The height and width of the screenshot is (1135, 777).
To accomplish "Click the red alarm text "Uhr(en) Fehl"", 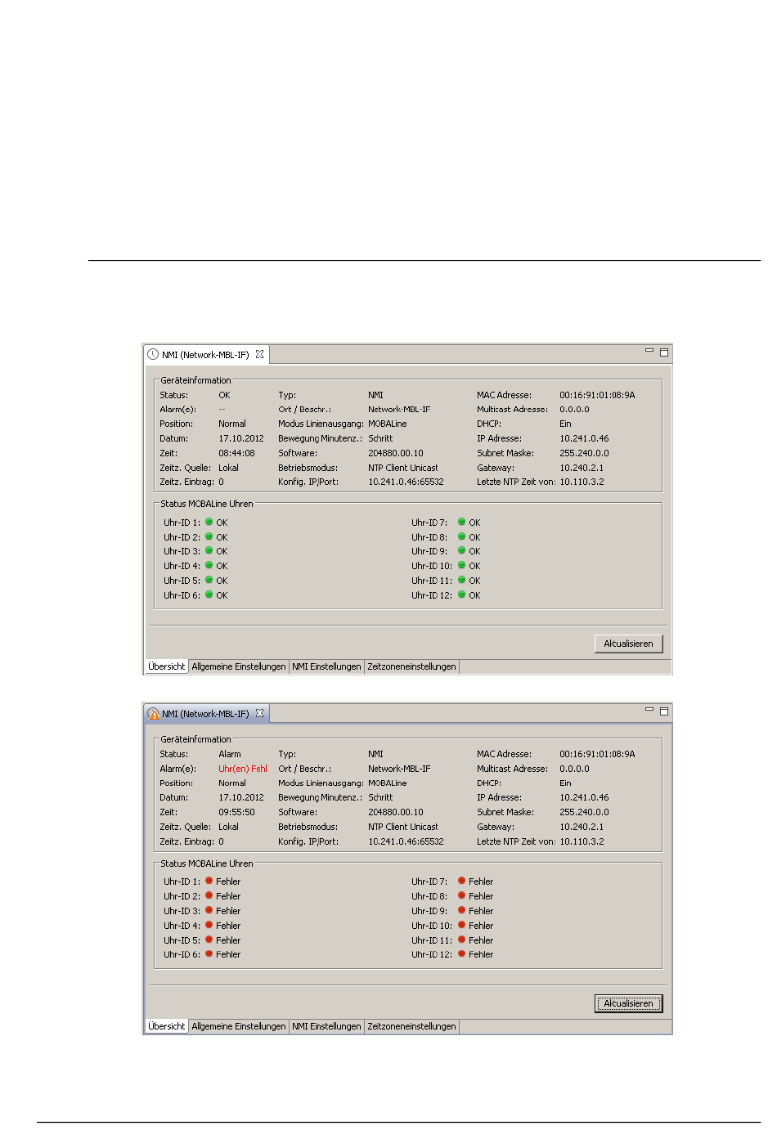I will (x=243, y=769).
